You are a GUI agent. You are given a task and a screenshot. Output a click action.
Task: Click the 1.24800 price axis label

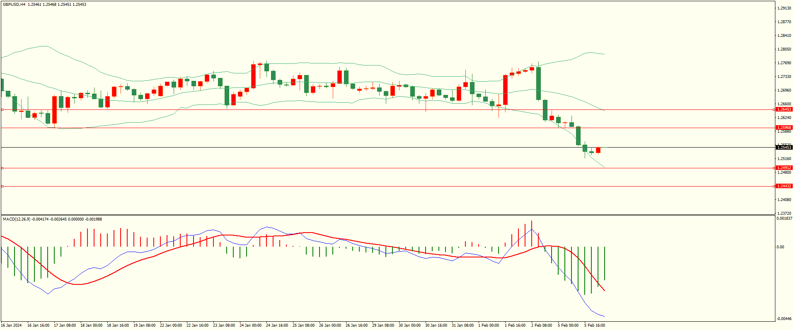[x=784, y=172]
